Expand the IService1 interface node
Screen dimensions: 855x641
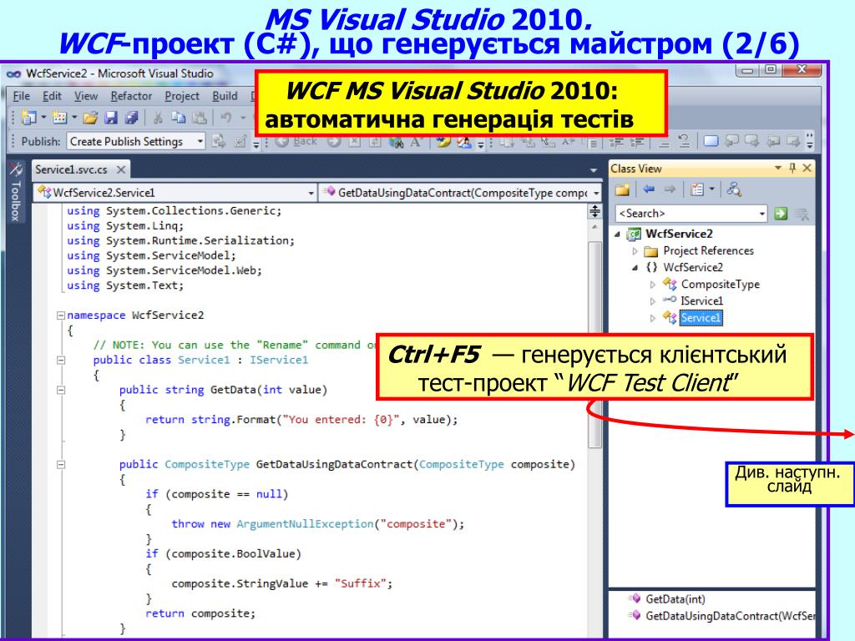pyautogui.click(x=653, y=300)
